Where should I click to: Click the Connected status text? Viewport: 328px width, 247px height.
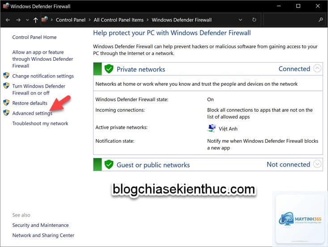pos(294,69)
